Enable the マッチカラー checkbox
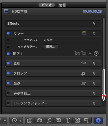This screenshot has width=108, height=126. pyautogui.click(x=8, y=47)
